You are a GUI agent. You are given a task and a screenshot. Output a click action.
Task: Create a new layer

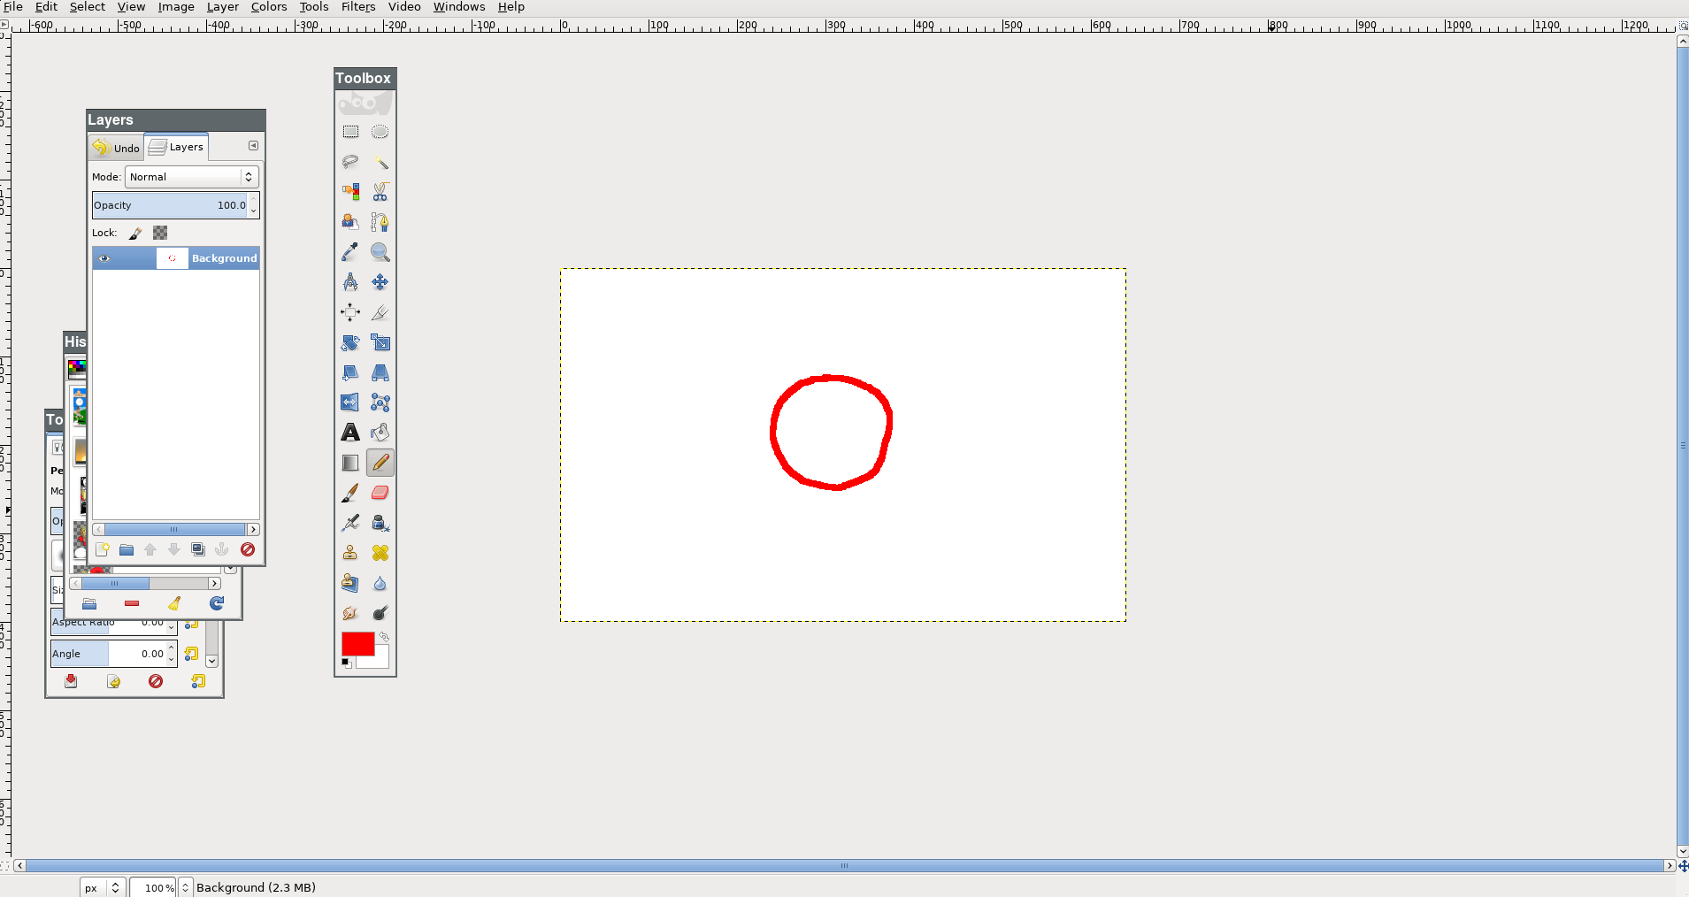103,550
